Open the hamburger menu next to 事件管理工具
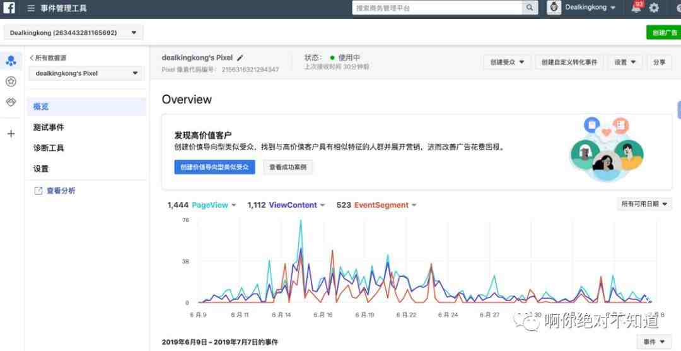The width and height of the screenshot is (681, 351). (x=31, y=8)
